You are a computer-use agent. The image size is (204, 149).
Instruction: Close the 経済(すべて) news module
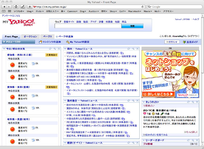click(137, 143)
